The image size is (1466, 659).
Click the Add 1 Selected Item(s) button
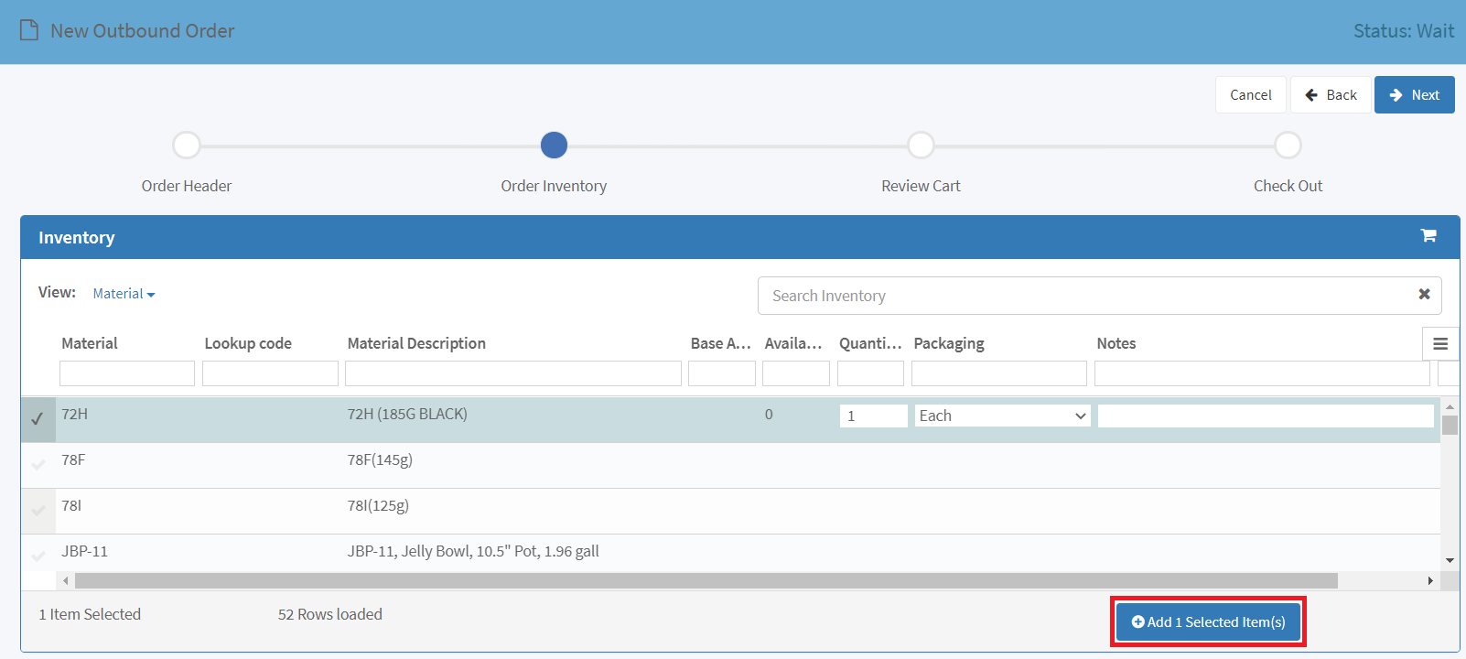pos(1208,622)
